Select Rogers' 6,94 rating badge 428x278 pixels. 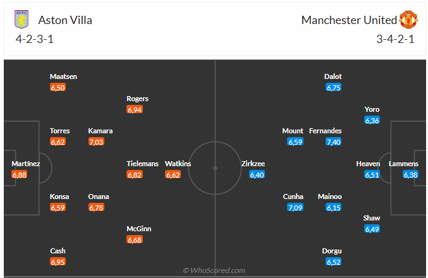[x=135, y=109]
